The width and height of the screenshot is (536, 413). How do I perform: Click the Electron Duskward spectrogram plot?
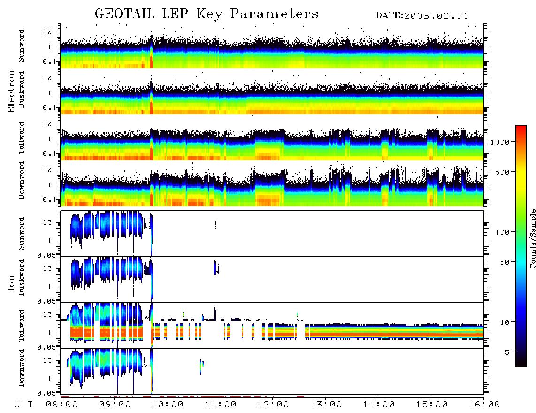click(x=272, y=92)
